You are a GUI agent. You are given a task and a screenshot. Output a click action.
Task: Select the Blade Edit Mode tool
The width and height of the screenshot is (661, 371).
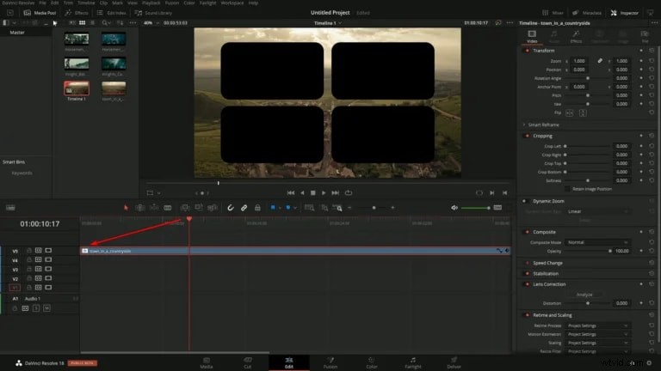click(x=168, y=208)
